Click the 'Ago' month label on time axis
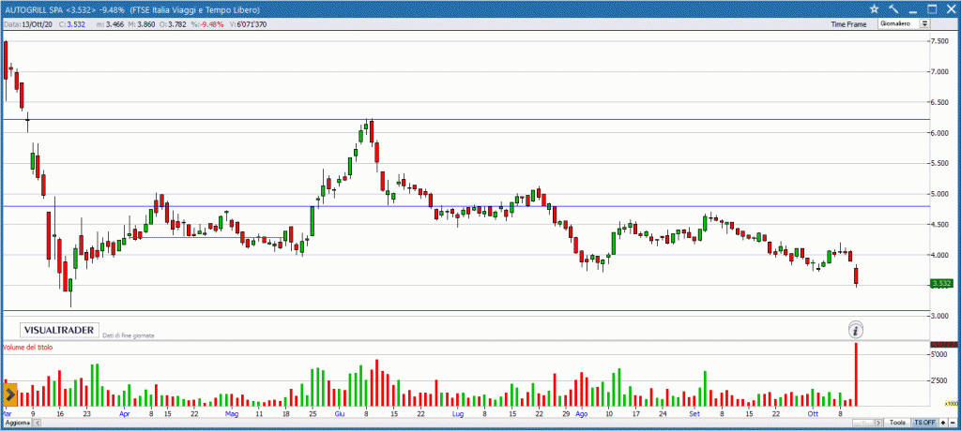The width and height of the screenshot is (961, 431). click(x=581, y=414)
